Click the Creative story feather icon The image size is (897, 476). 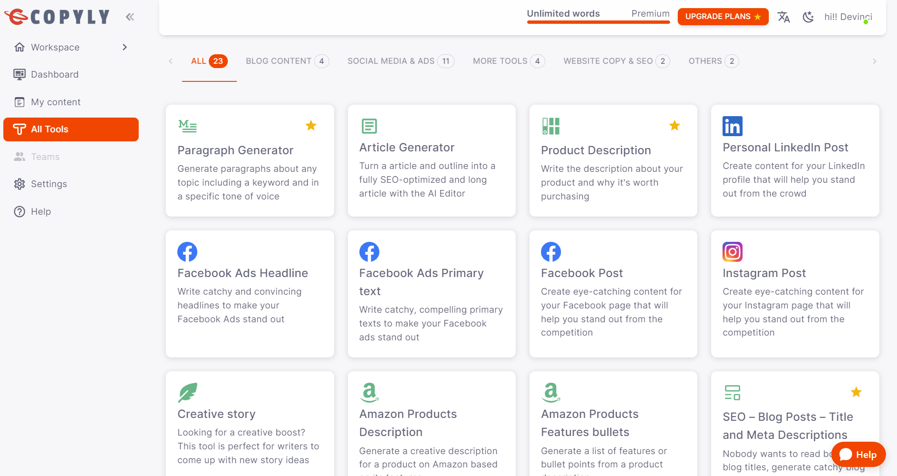tap(187, 393)
